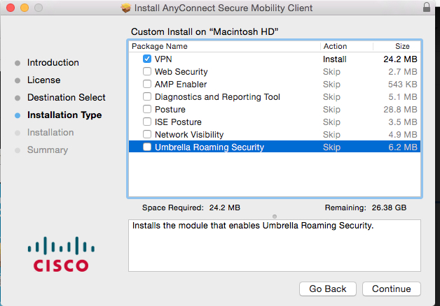Toggle the Network Visibility checkbox
The width and height of the screenshot is (440, 306).
click(x=147, y=134)
